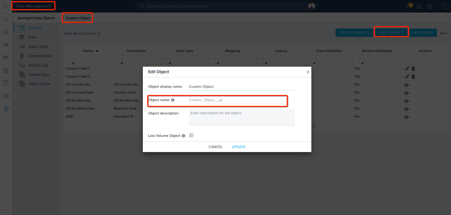
Task: Delete Custom Field 2 trash icon
Action: tap(413, 77)
